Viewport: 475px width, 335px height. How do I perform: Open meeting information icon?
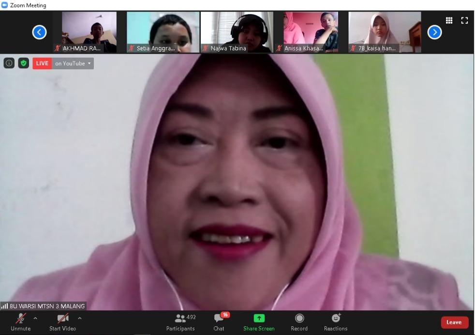pyautogui.click(x=9, y=63)
